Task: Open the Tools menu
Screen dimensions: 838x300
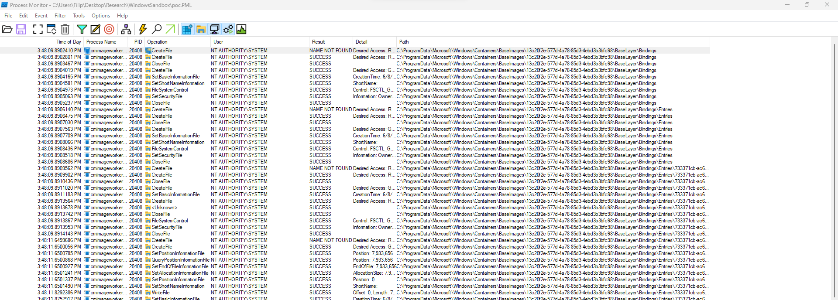Action: click(x=79, y=16)
